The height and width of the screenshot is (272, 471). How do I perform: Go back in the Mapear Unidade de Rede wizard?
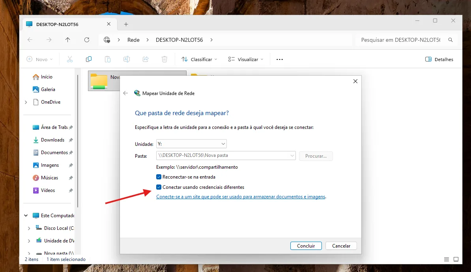[x=125, y=93]
